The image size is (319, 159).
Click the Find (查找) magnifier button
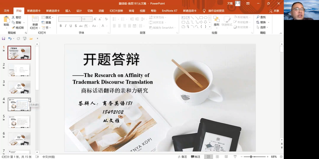[x=261, y=17]
